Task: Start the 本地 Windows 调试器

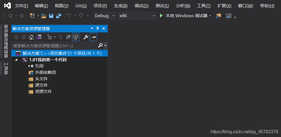Action: click(184, 16)
